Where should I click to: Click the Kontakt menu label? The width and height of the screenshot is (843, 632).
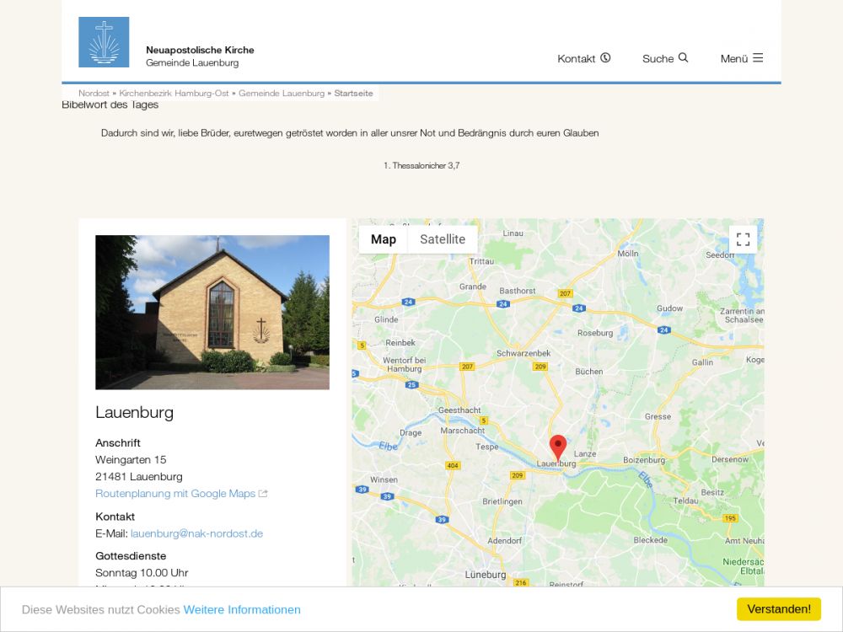(577, 59)
